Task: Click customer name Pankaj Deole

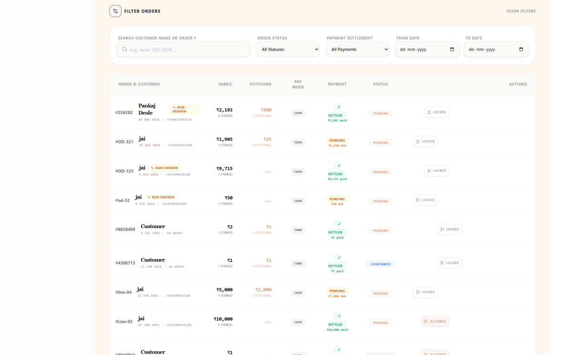Action: tap(147, 109)
